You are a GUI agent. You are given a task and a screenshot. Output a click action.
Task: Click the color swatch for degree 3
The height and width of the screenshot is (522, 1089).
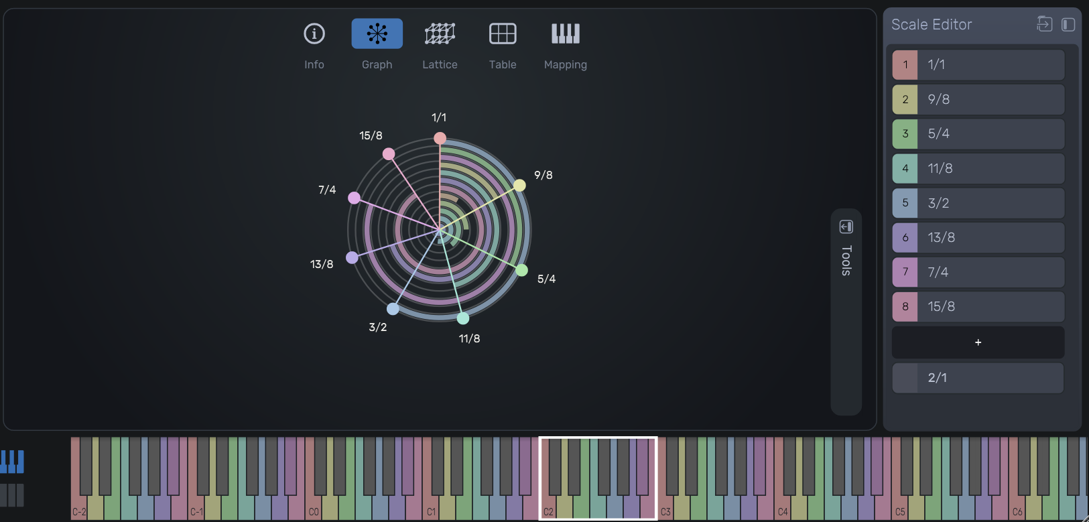point(905,134)
